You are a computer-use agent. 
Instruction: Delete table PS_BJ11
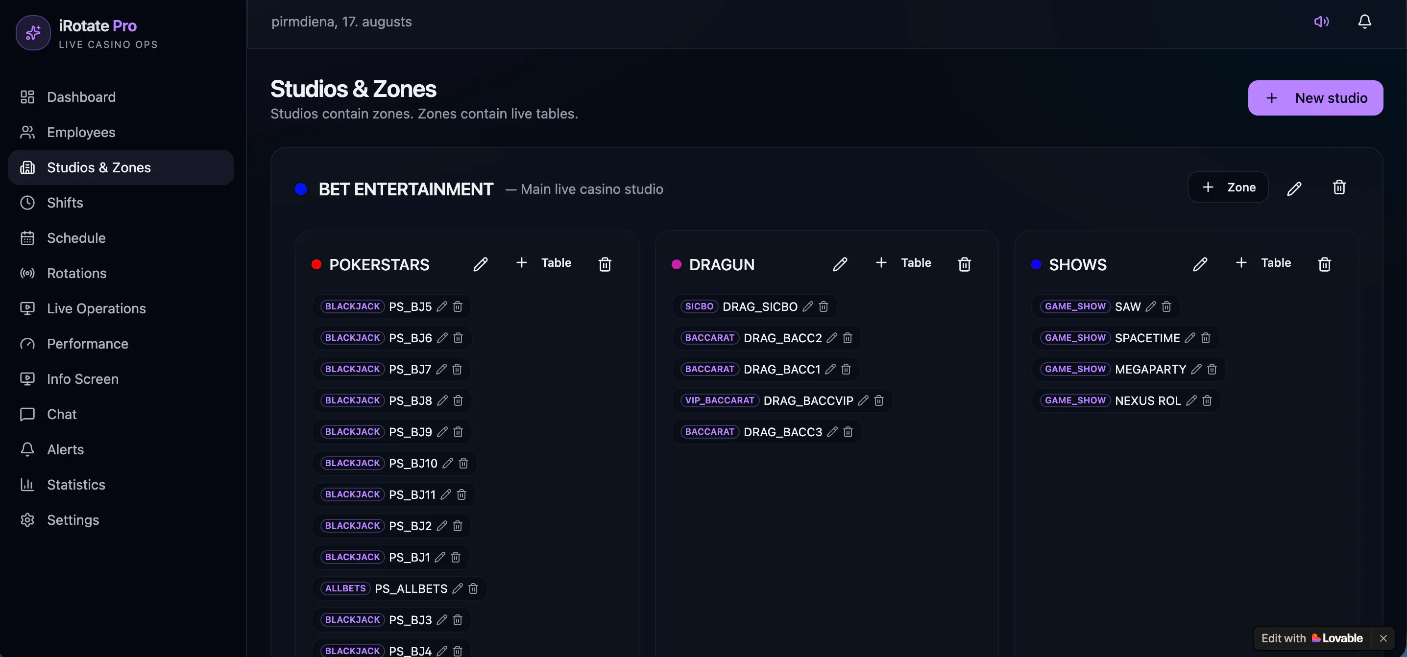(x=461, y=494)
